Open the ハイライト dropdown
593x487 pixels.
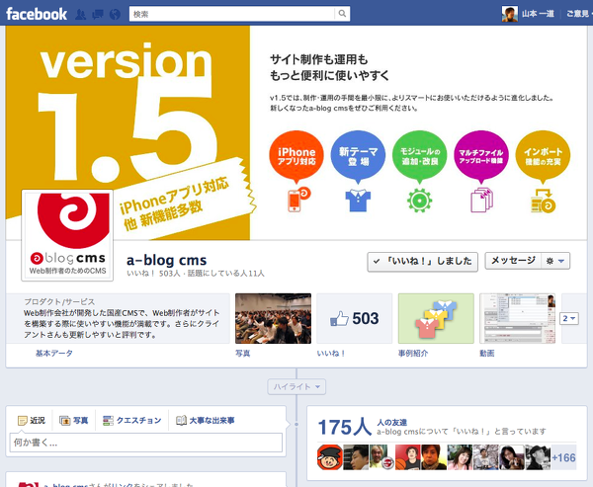point(296,387)
